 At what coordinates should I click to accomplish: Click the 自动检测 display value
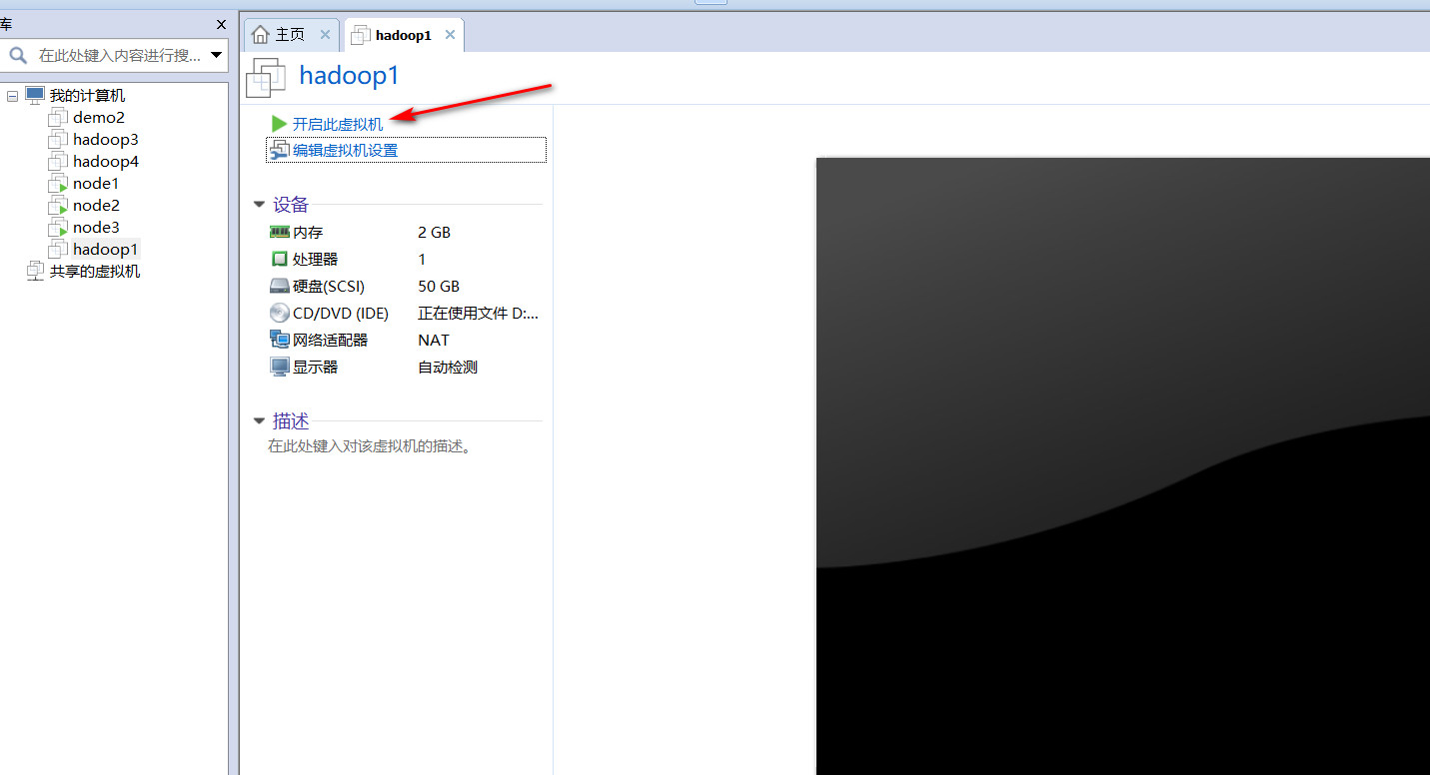[x=448, y=367]
